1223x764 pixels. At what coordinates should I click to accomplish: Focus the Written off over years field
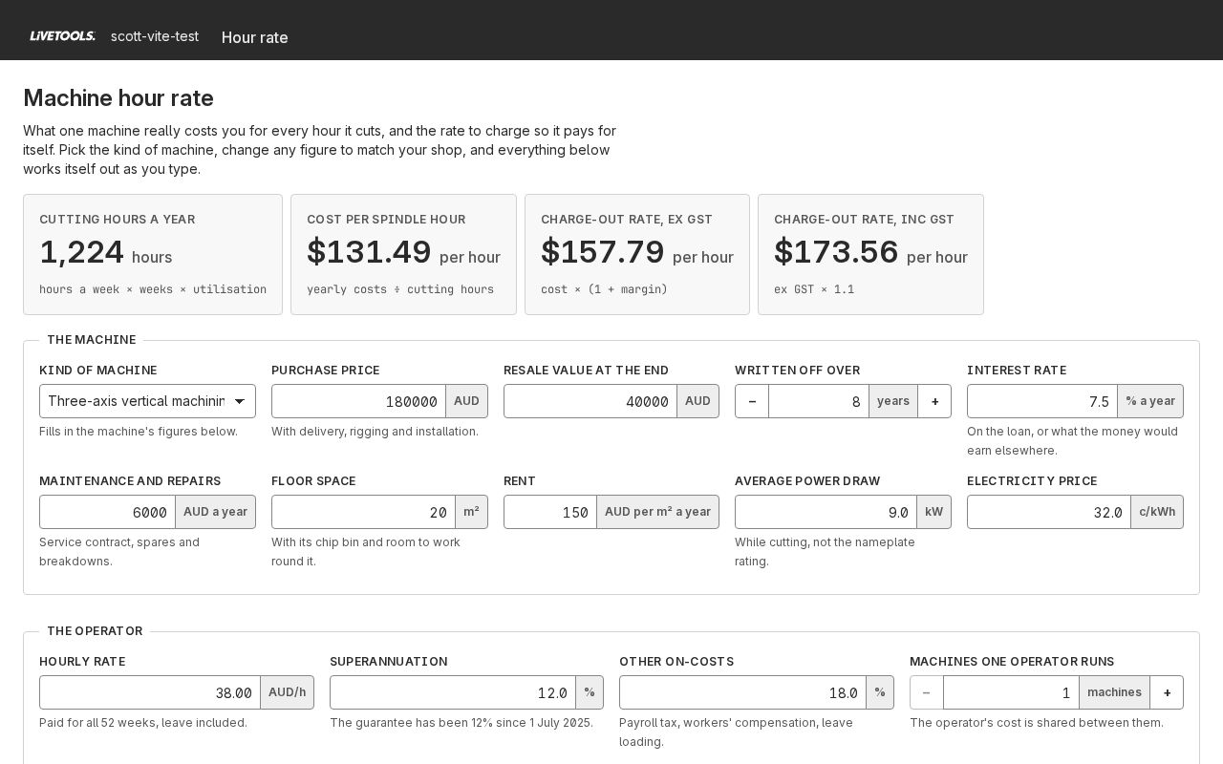tap(819, 401)
